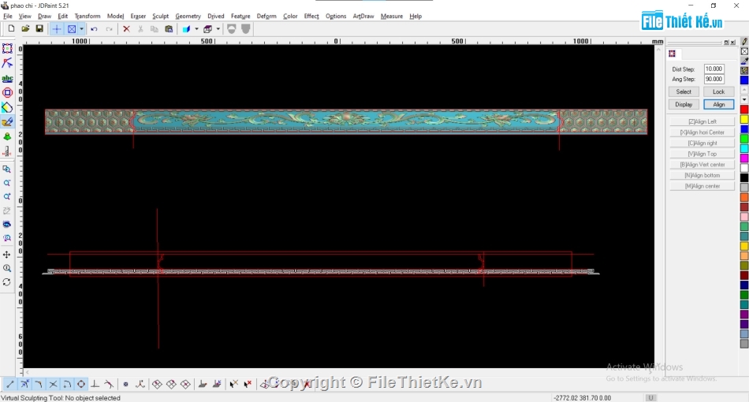Open a file using the folder icon

(x=25, y=28)
